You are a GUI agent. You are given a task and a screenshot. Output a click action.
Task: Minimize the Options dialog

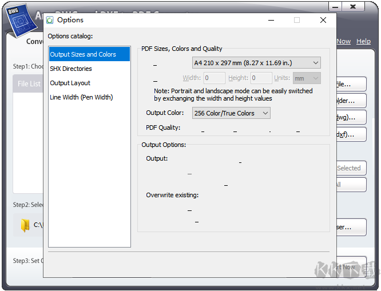pos(271,20)
